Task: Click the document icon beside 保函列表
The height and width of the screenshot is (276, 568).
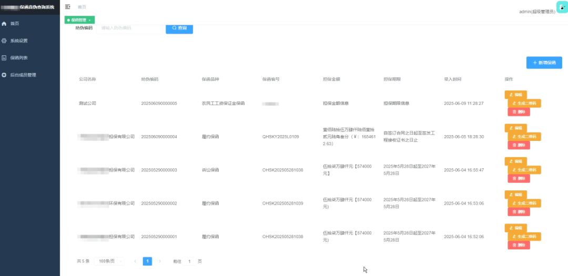Action: [x=4, y=58]
